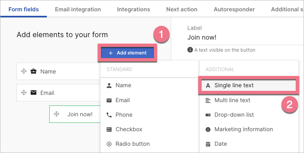Image resolution: width=304 pixels, height=153 pixels.
Task: Click the drag handle icon on Name field
Action: click(24, 71)
